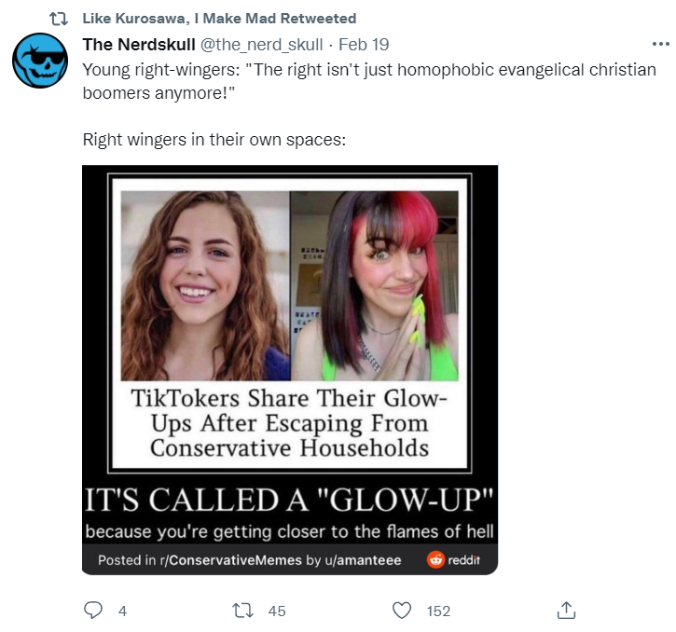Click the right photo with red-black hair

pyautogui.click(x=375, y=285)
